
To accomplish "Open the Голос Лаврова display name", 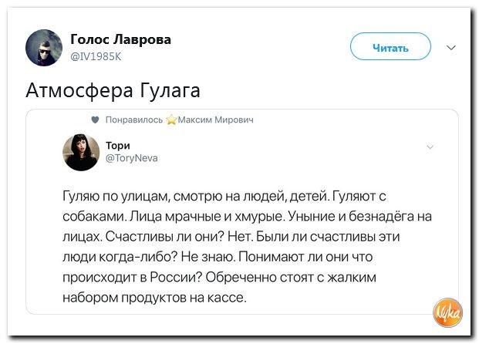I will click(120, 39).
